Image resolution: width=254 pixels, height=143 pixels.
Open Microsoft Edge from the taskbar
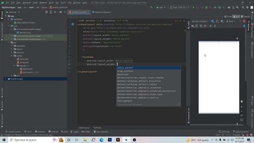click(x=102, y=140)
